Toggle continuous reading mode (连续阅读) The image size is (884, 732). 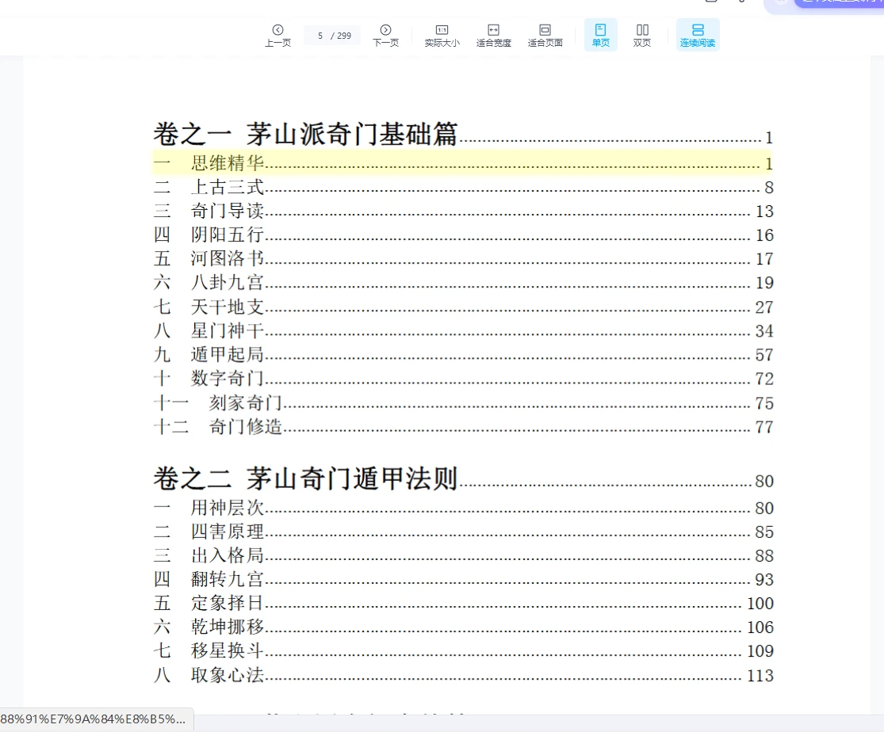(x=698, y=35)
